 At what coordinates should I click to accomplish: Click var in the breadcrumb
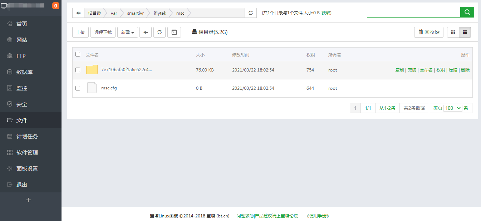click(x=114, y=13)
